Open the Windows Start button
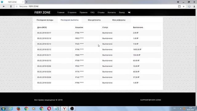This screenshot has height=111, width=197. click(x=3, y=109)
